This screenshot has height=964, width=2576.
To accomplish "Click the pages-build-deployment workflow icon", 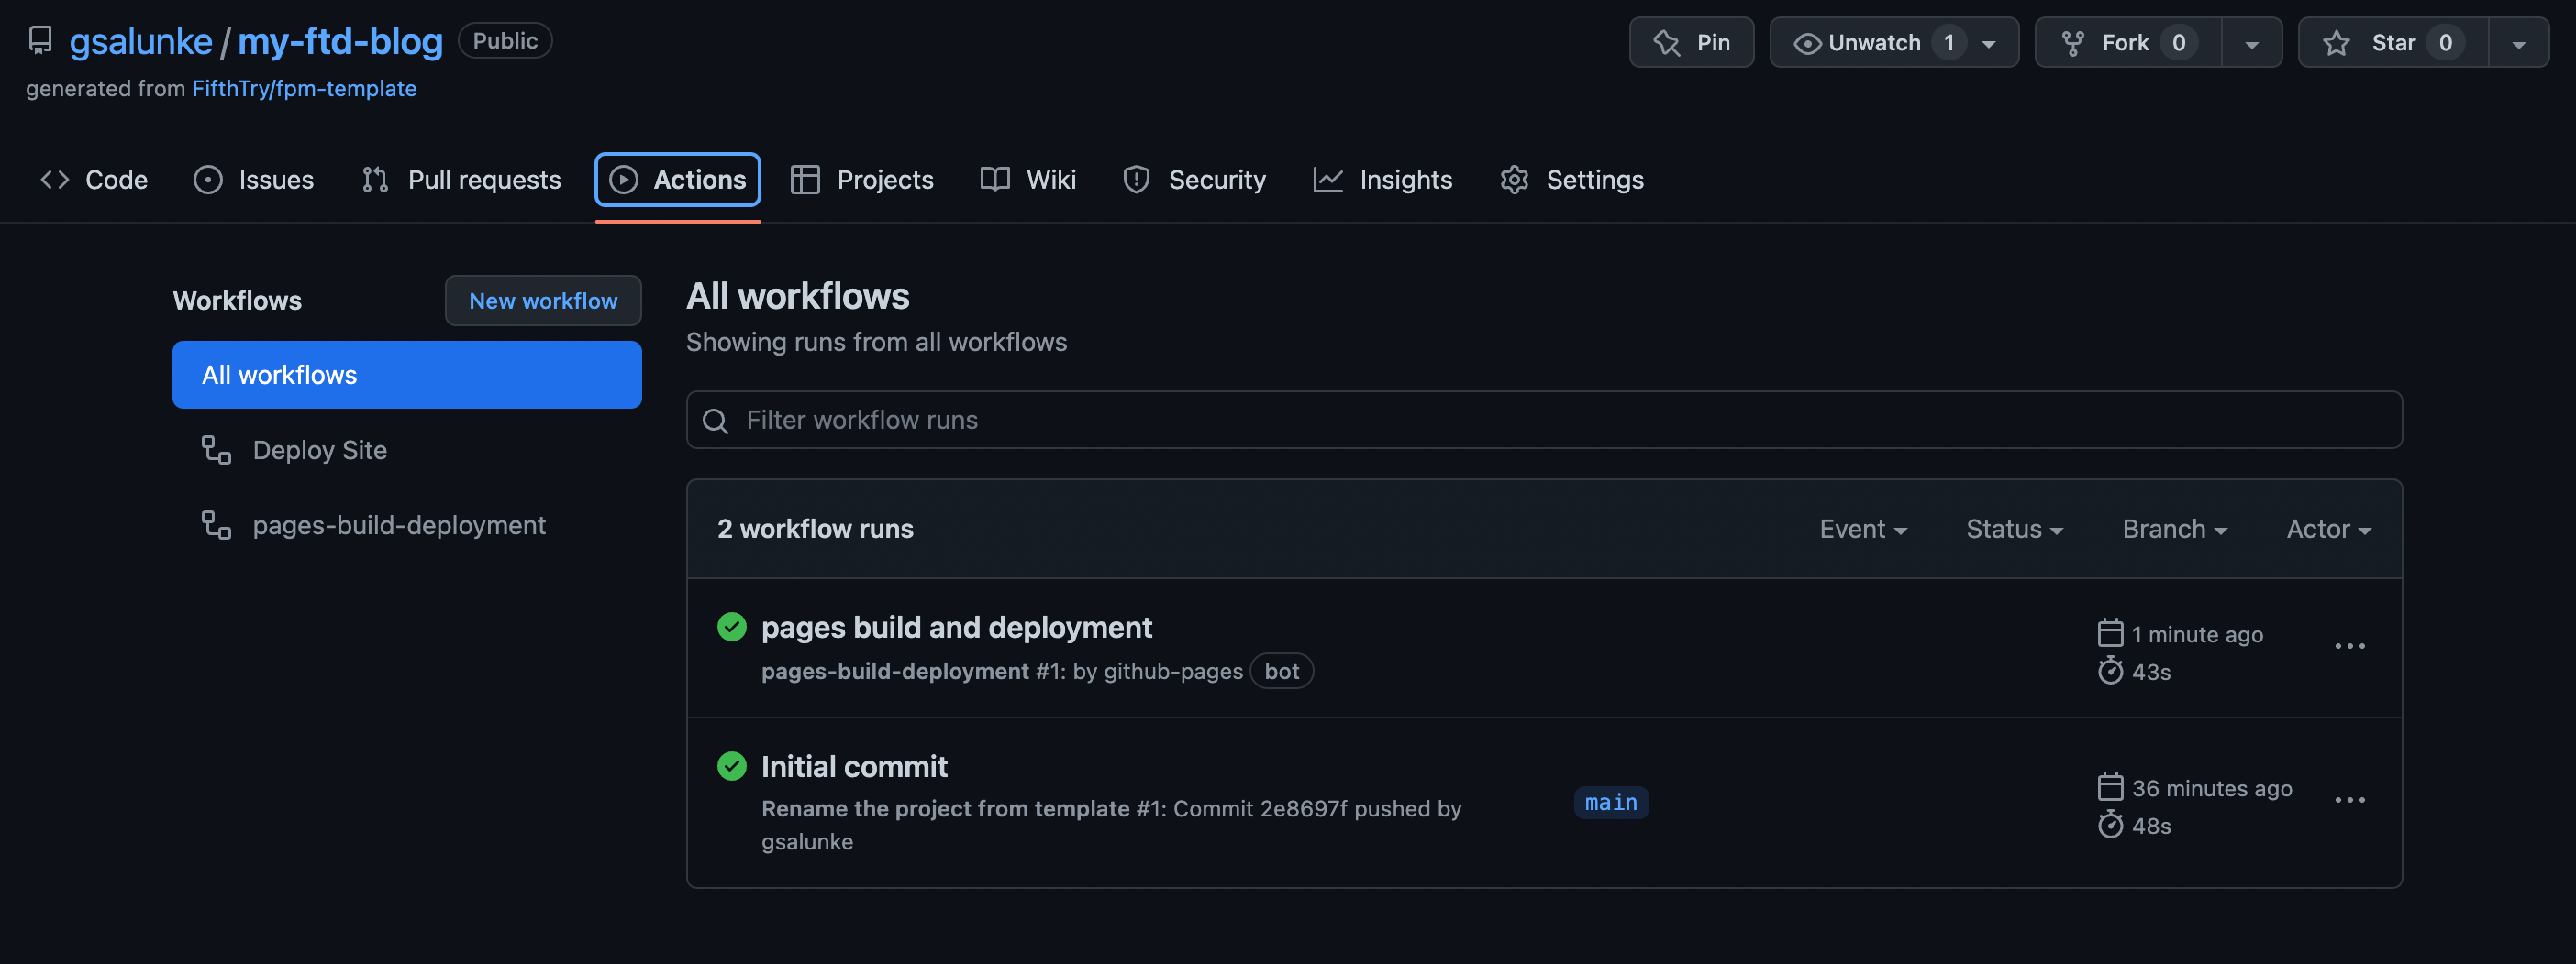I will coord(216,524).
